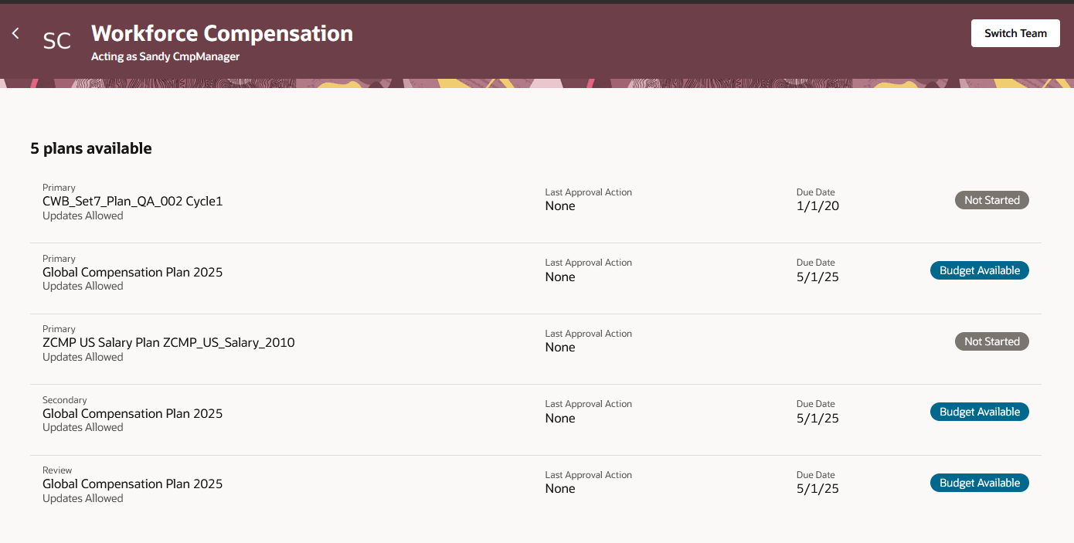Click the 1/1/20 due date

[x=817, y=206]
